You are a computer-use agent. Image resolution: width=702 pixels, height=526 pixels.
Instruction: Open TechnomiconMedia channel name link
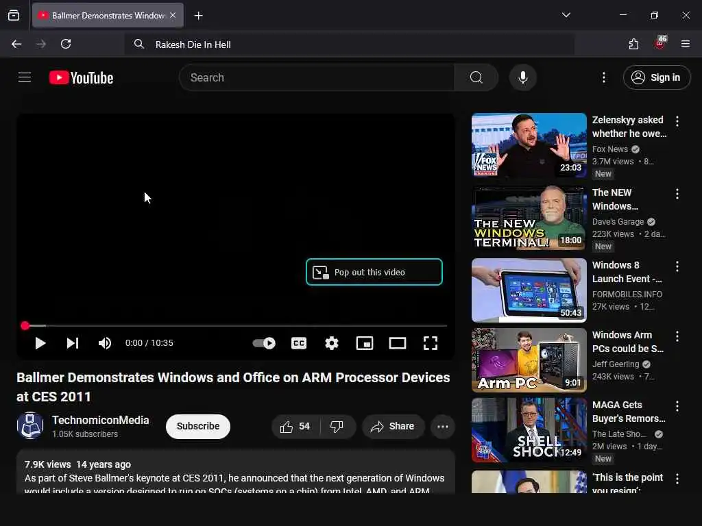[101, 420]
